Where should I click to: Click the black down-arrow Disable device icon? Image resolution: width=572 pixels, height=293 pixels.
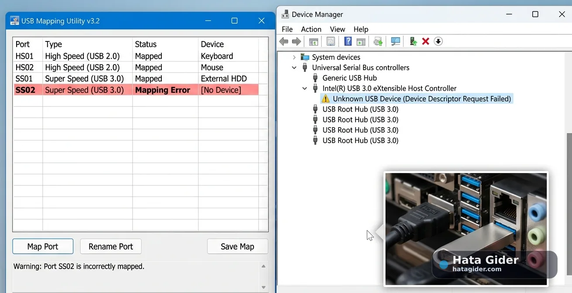click(x=438, y=41)
